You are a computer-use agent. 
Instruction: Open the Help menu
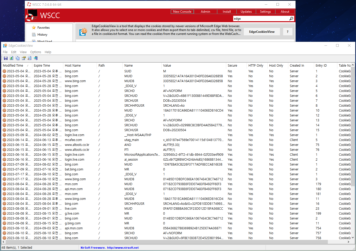[x=48, y=52]
